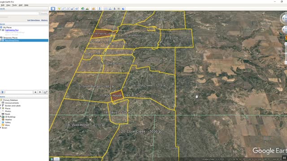Click the zoom-in plus at slider top
The width and height of the screenshot is (287, 161).
(286, 44)
